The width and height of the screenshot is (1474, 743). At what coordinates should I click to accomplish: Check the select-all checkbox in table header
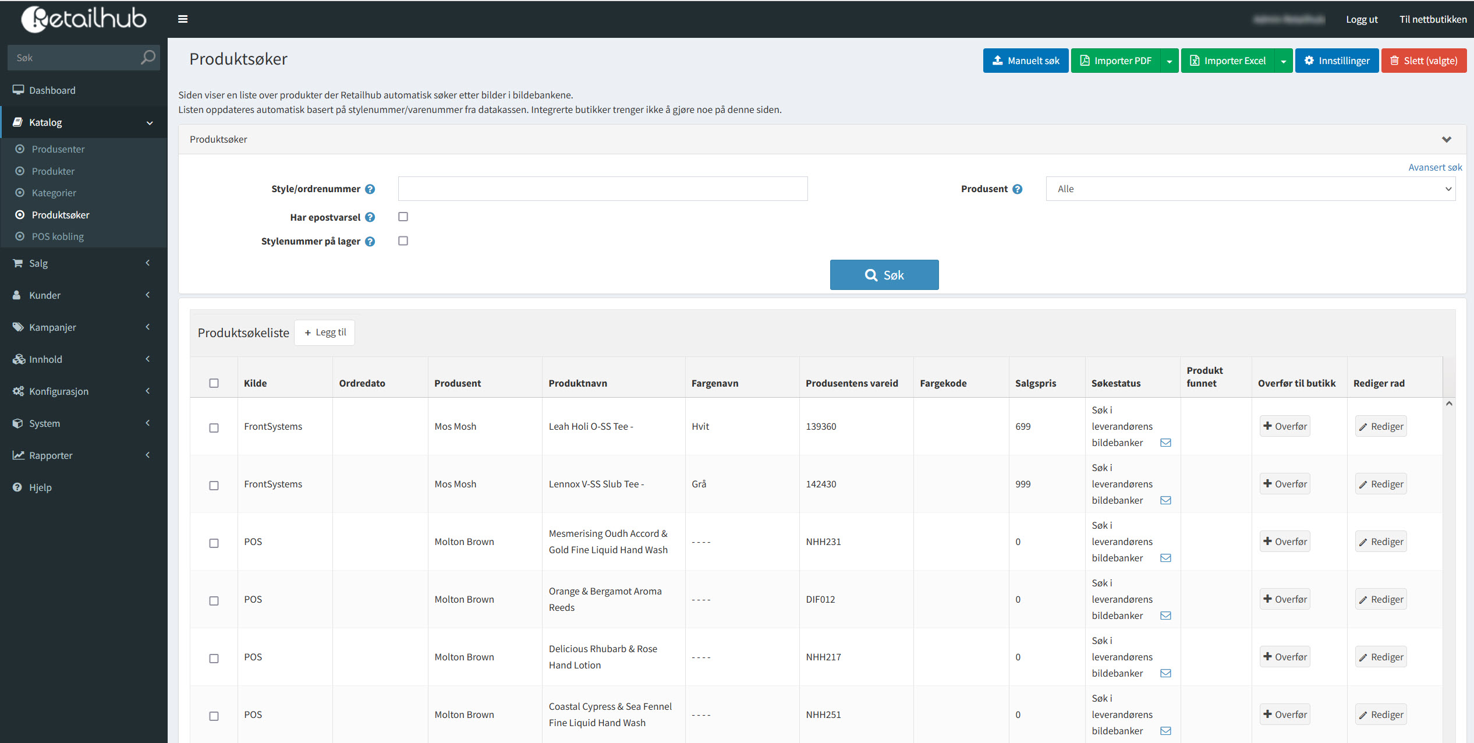(214, 383)
